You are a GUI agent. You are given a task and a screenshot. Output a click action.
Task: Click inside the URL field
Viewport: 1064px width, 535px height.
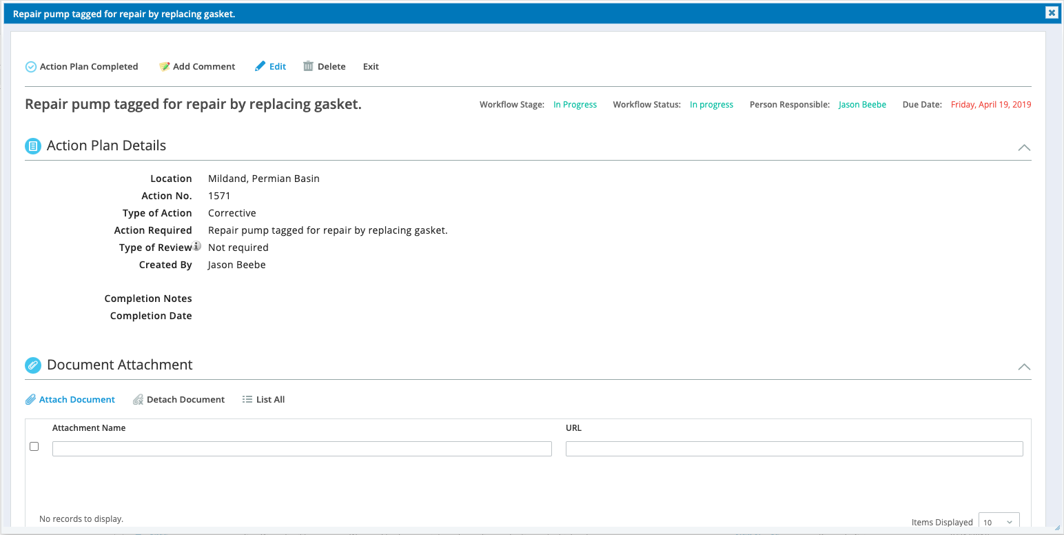(x=794, y=448)
